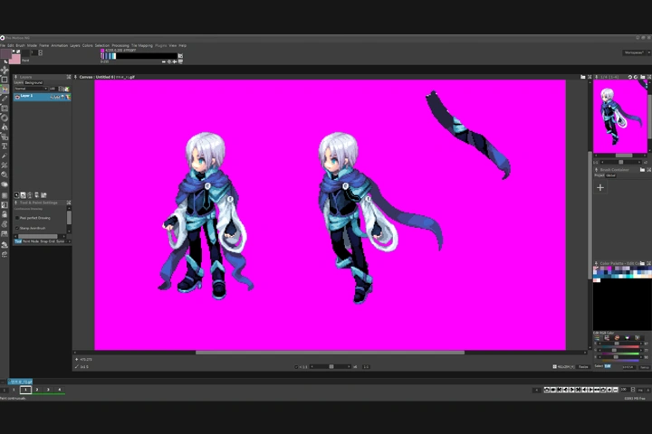The image size is (652, 434).
Task: Click the Setup button in color panel
Action: point(644,367)
